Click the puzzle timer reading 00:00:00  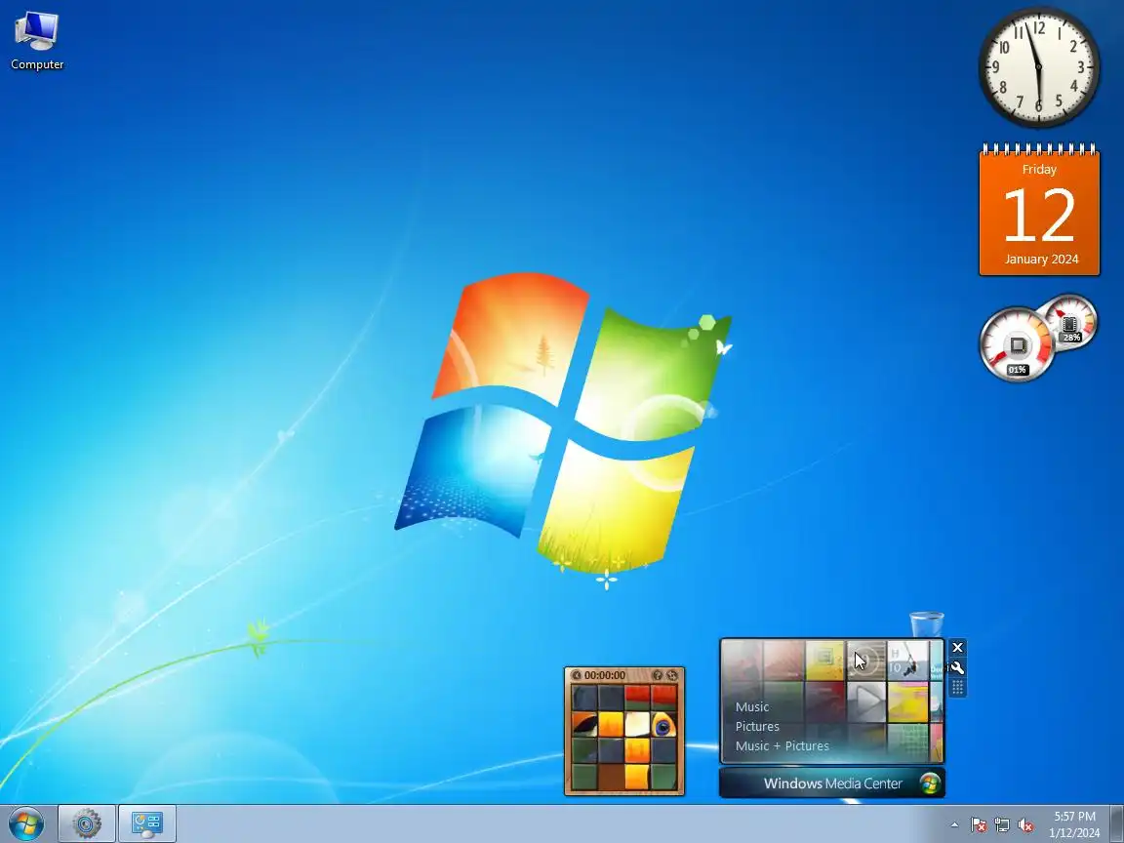click(x=604, y=675)
